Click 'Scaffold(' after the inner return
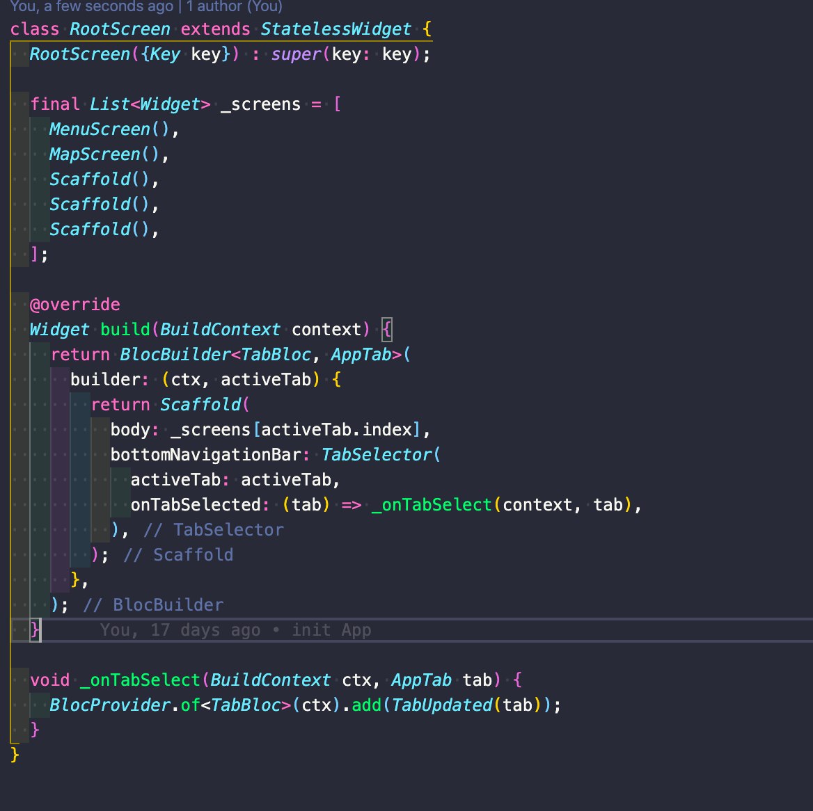This screenshot has width=813, height=811. pos(205,404)
